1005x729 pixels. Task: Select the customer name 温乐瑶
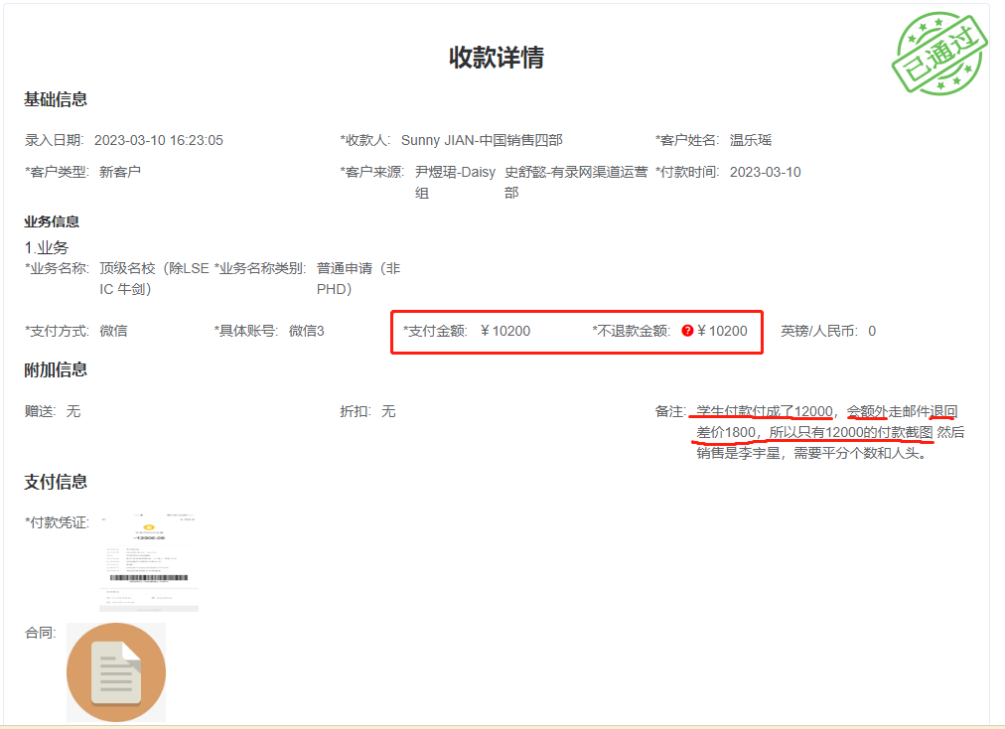pyautogui.click(x=751, y=140)
